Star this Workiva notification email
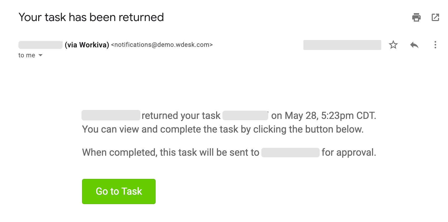Screen dimensions: 448x222 pos(393,45)
